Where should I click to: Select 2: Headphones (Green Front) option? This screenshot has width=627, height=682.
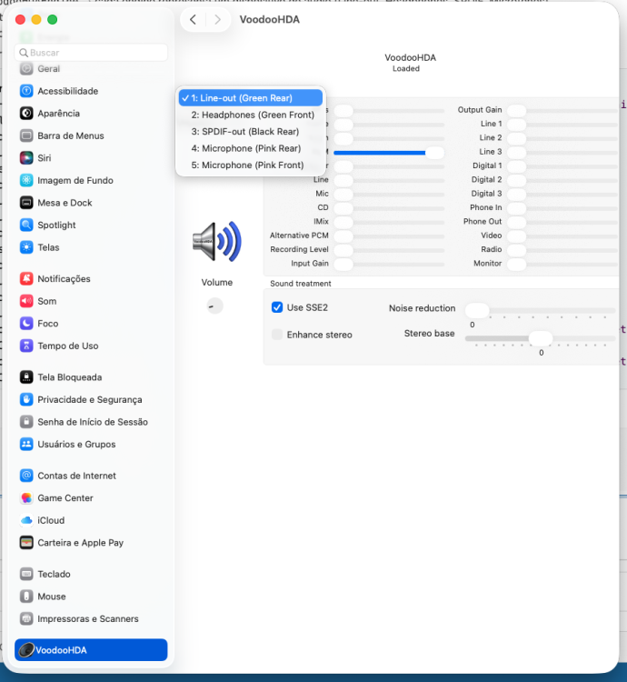251,115
